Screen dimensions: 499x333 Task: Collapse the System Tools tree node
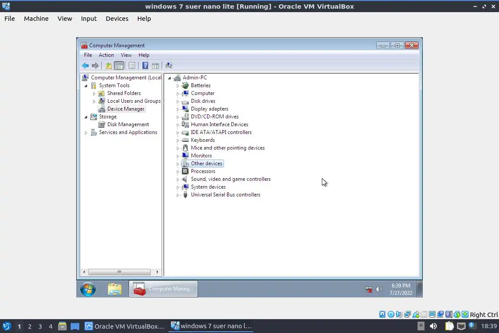tap(86, 86)
